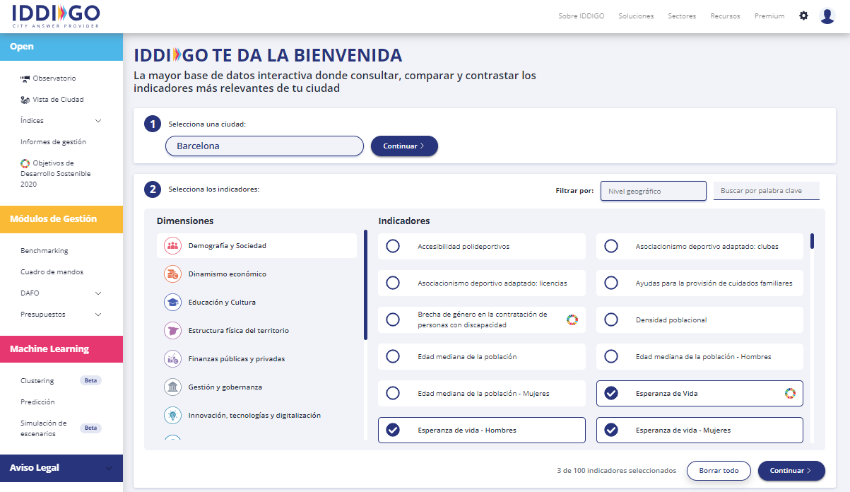The image size is (850, 492).
Task: Open Recursos in top navigation
Action: (x=725, y=16)
